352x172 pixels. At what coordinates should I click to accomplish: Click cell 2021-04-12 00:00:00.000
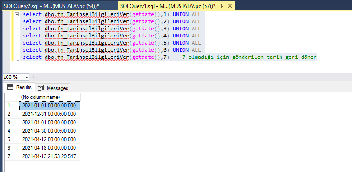(x=50, y=139)
